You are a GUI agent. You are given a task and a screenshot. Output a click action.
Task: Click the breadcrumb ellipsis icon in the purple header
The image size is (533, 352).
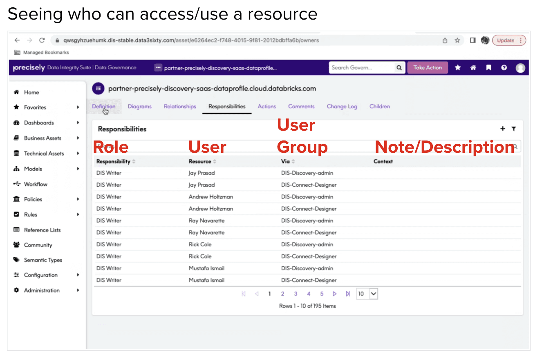click(x=158, y=68)
